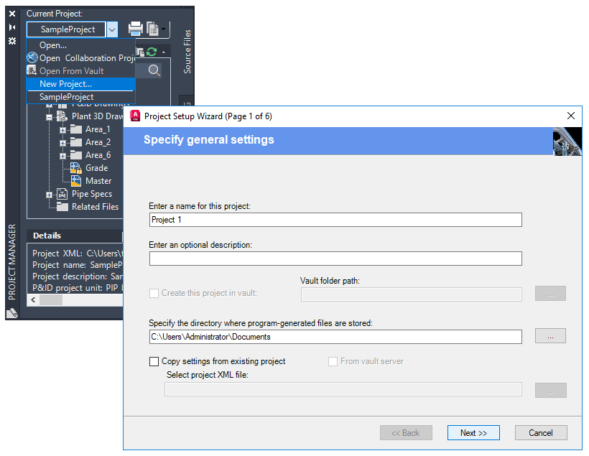Viewport: 589px width, 456px height.
Task: Open the reports icon dropdown arrow
Action: (163, 29)
